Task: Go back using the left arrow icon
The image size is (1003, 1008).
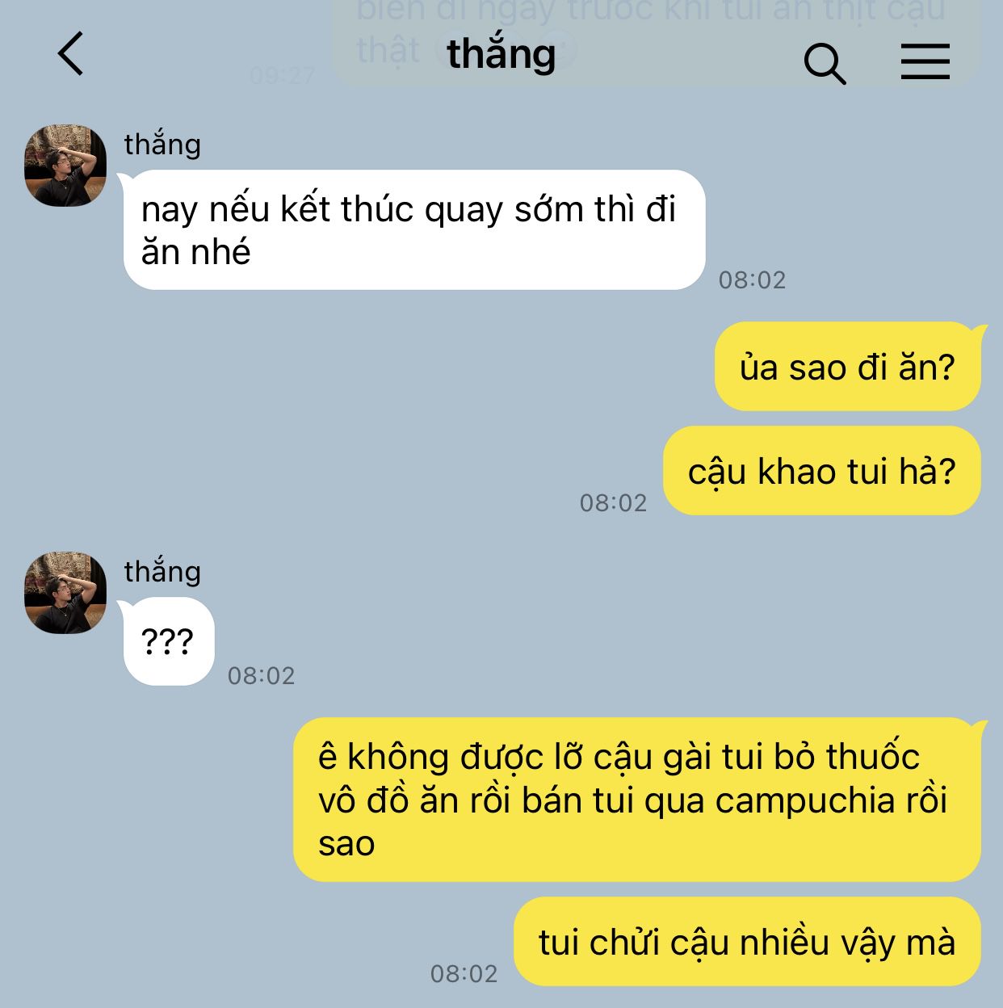Action: 71,54
